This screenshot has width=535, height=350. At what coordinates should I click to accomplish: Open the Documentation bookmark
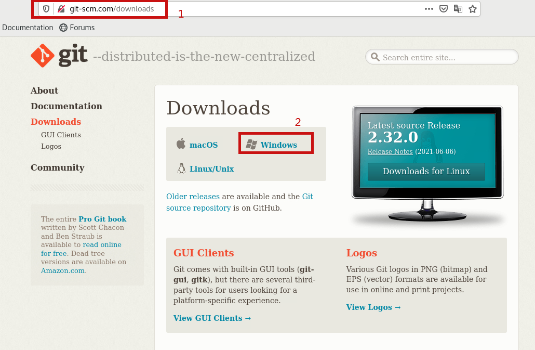pyautogui.click(x=28, y=28)
